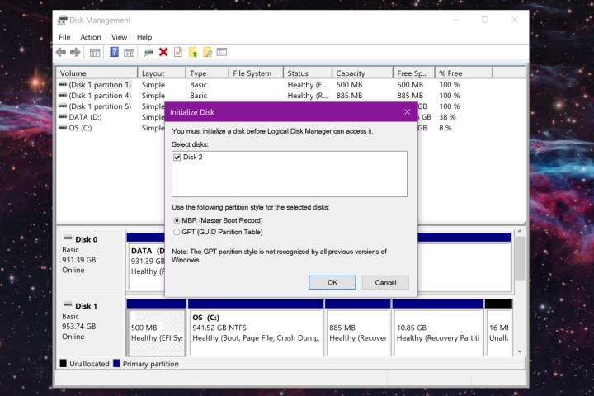
Task: Click the Back arrow in toolbar
Action: pyautogui.click(x=61, y=52)
